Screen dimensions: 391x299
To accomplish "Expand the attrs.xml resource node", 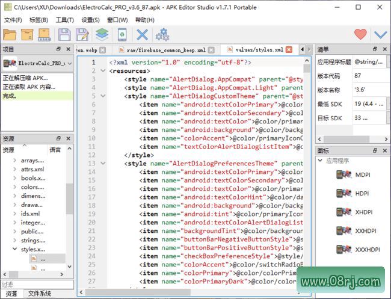I will click(x=14, y=169).
